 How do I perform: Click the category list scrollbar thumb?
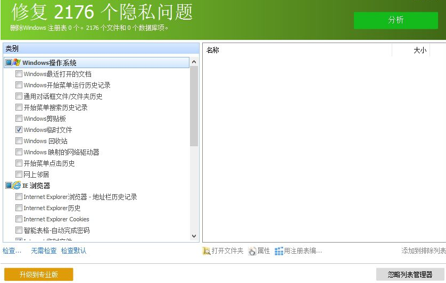click(x=194, y=106)
